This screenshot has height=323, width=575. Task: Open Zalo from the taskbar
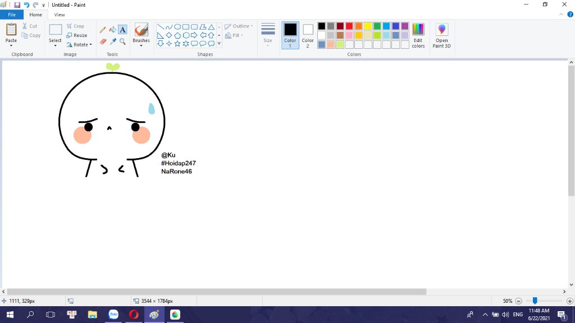pos(113,315)
